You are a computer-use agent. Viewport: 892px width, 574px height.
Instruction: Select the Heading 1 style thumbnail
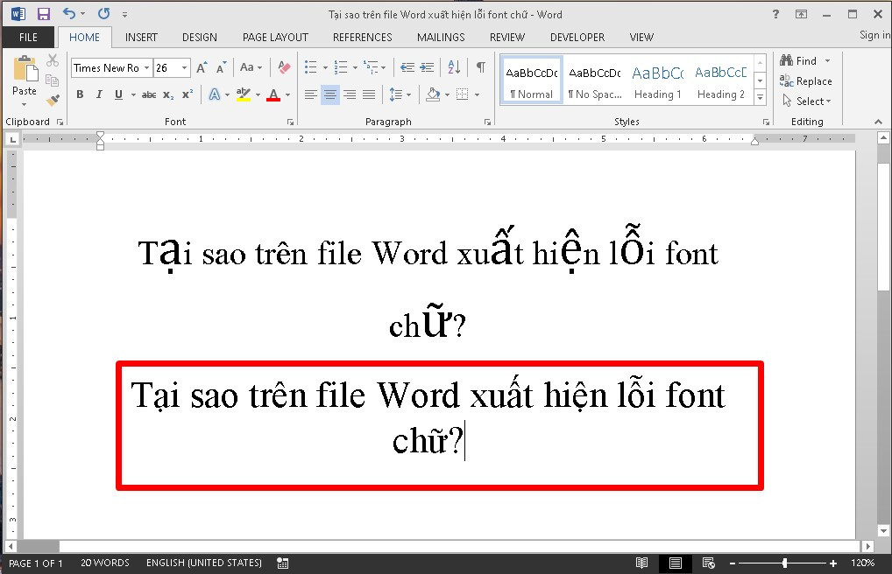[657, 80]
